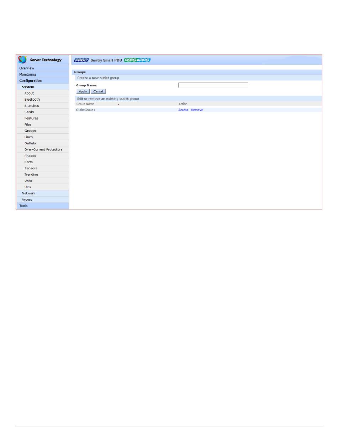Viewport: 338px width, 446px height.
Task: Click the Sentry Smart PDU title
Action: 106,60
